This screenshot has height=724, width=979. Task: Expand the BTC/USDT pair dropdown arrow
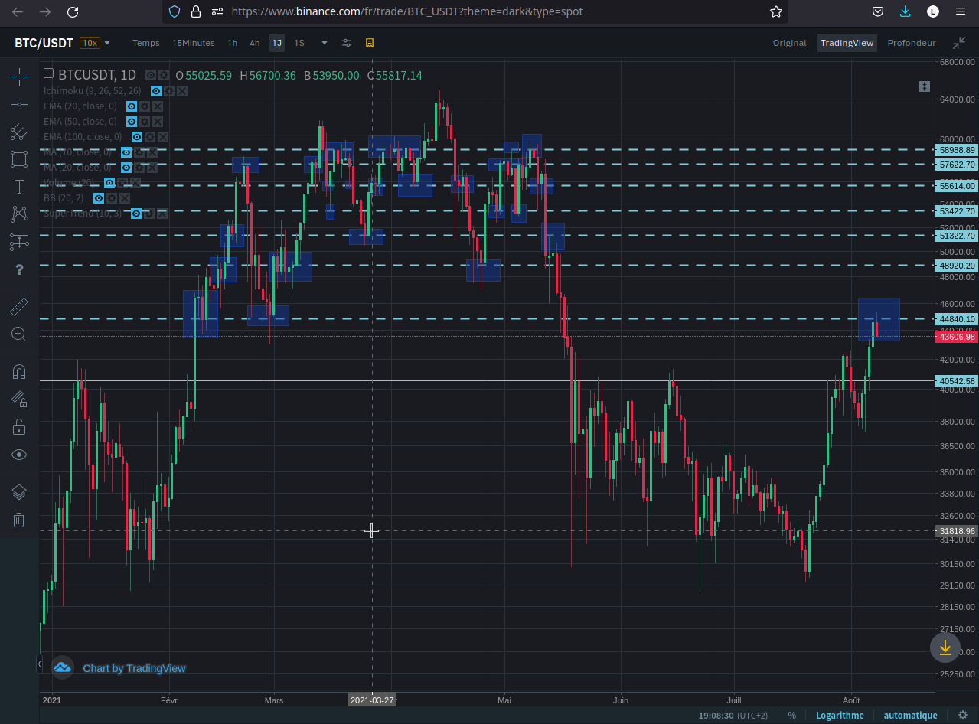click(x=107, y=43)
